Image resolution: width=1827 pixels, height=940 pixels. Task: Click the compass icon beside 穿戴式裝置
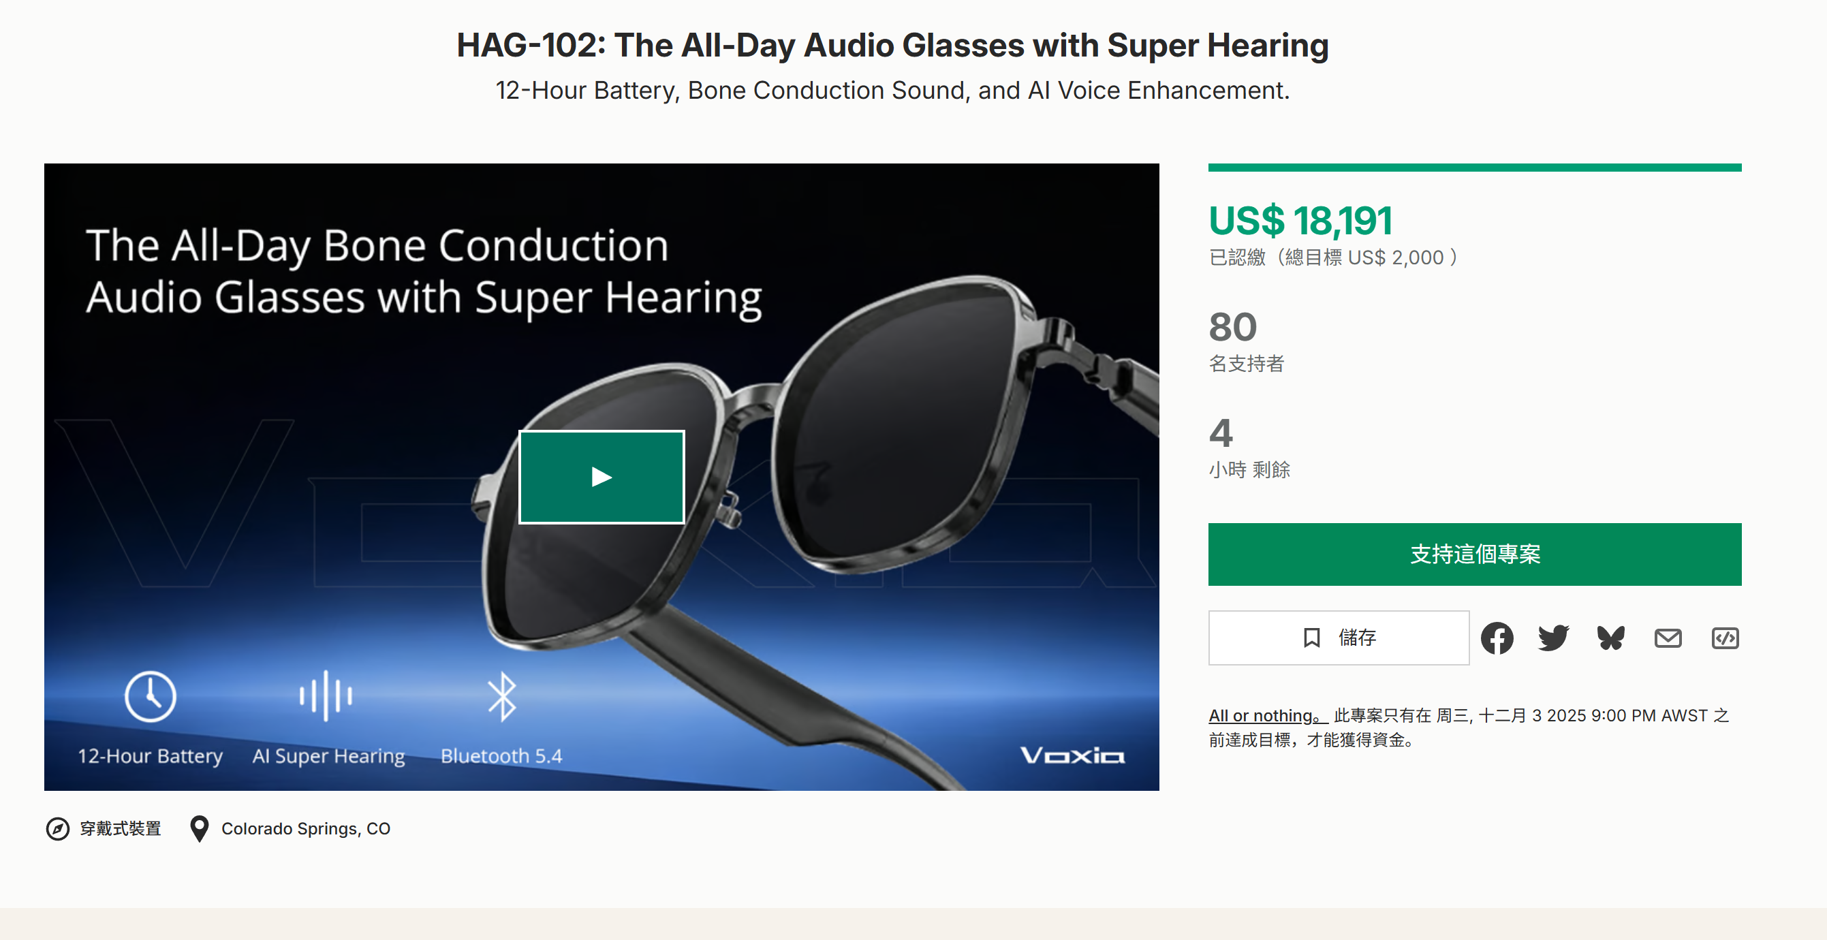pos(57,828)
